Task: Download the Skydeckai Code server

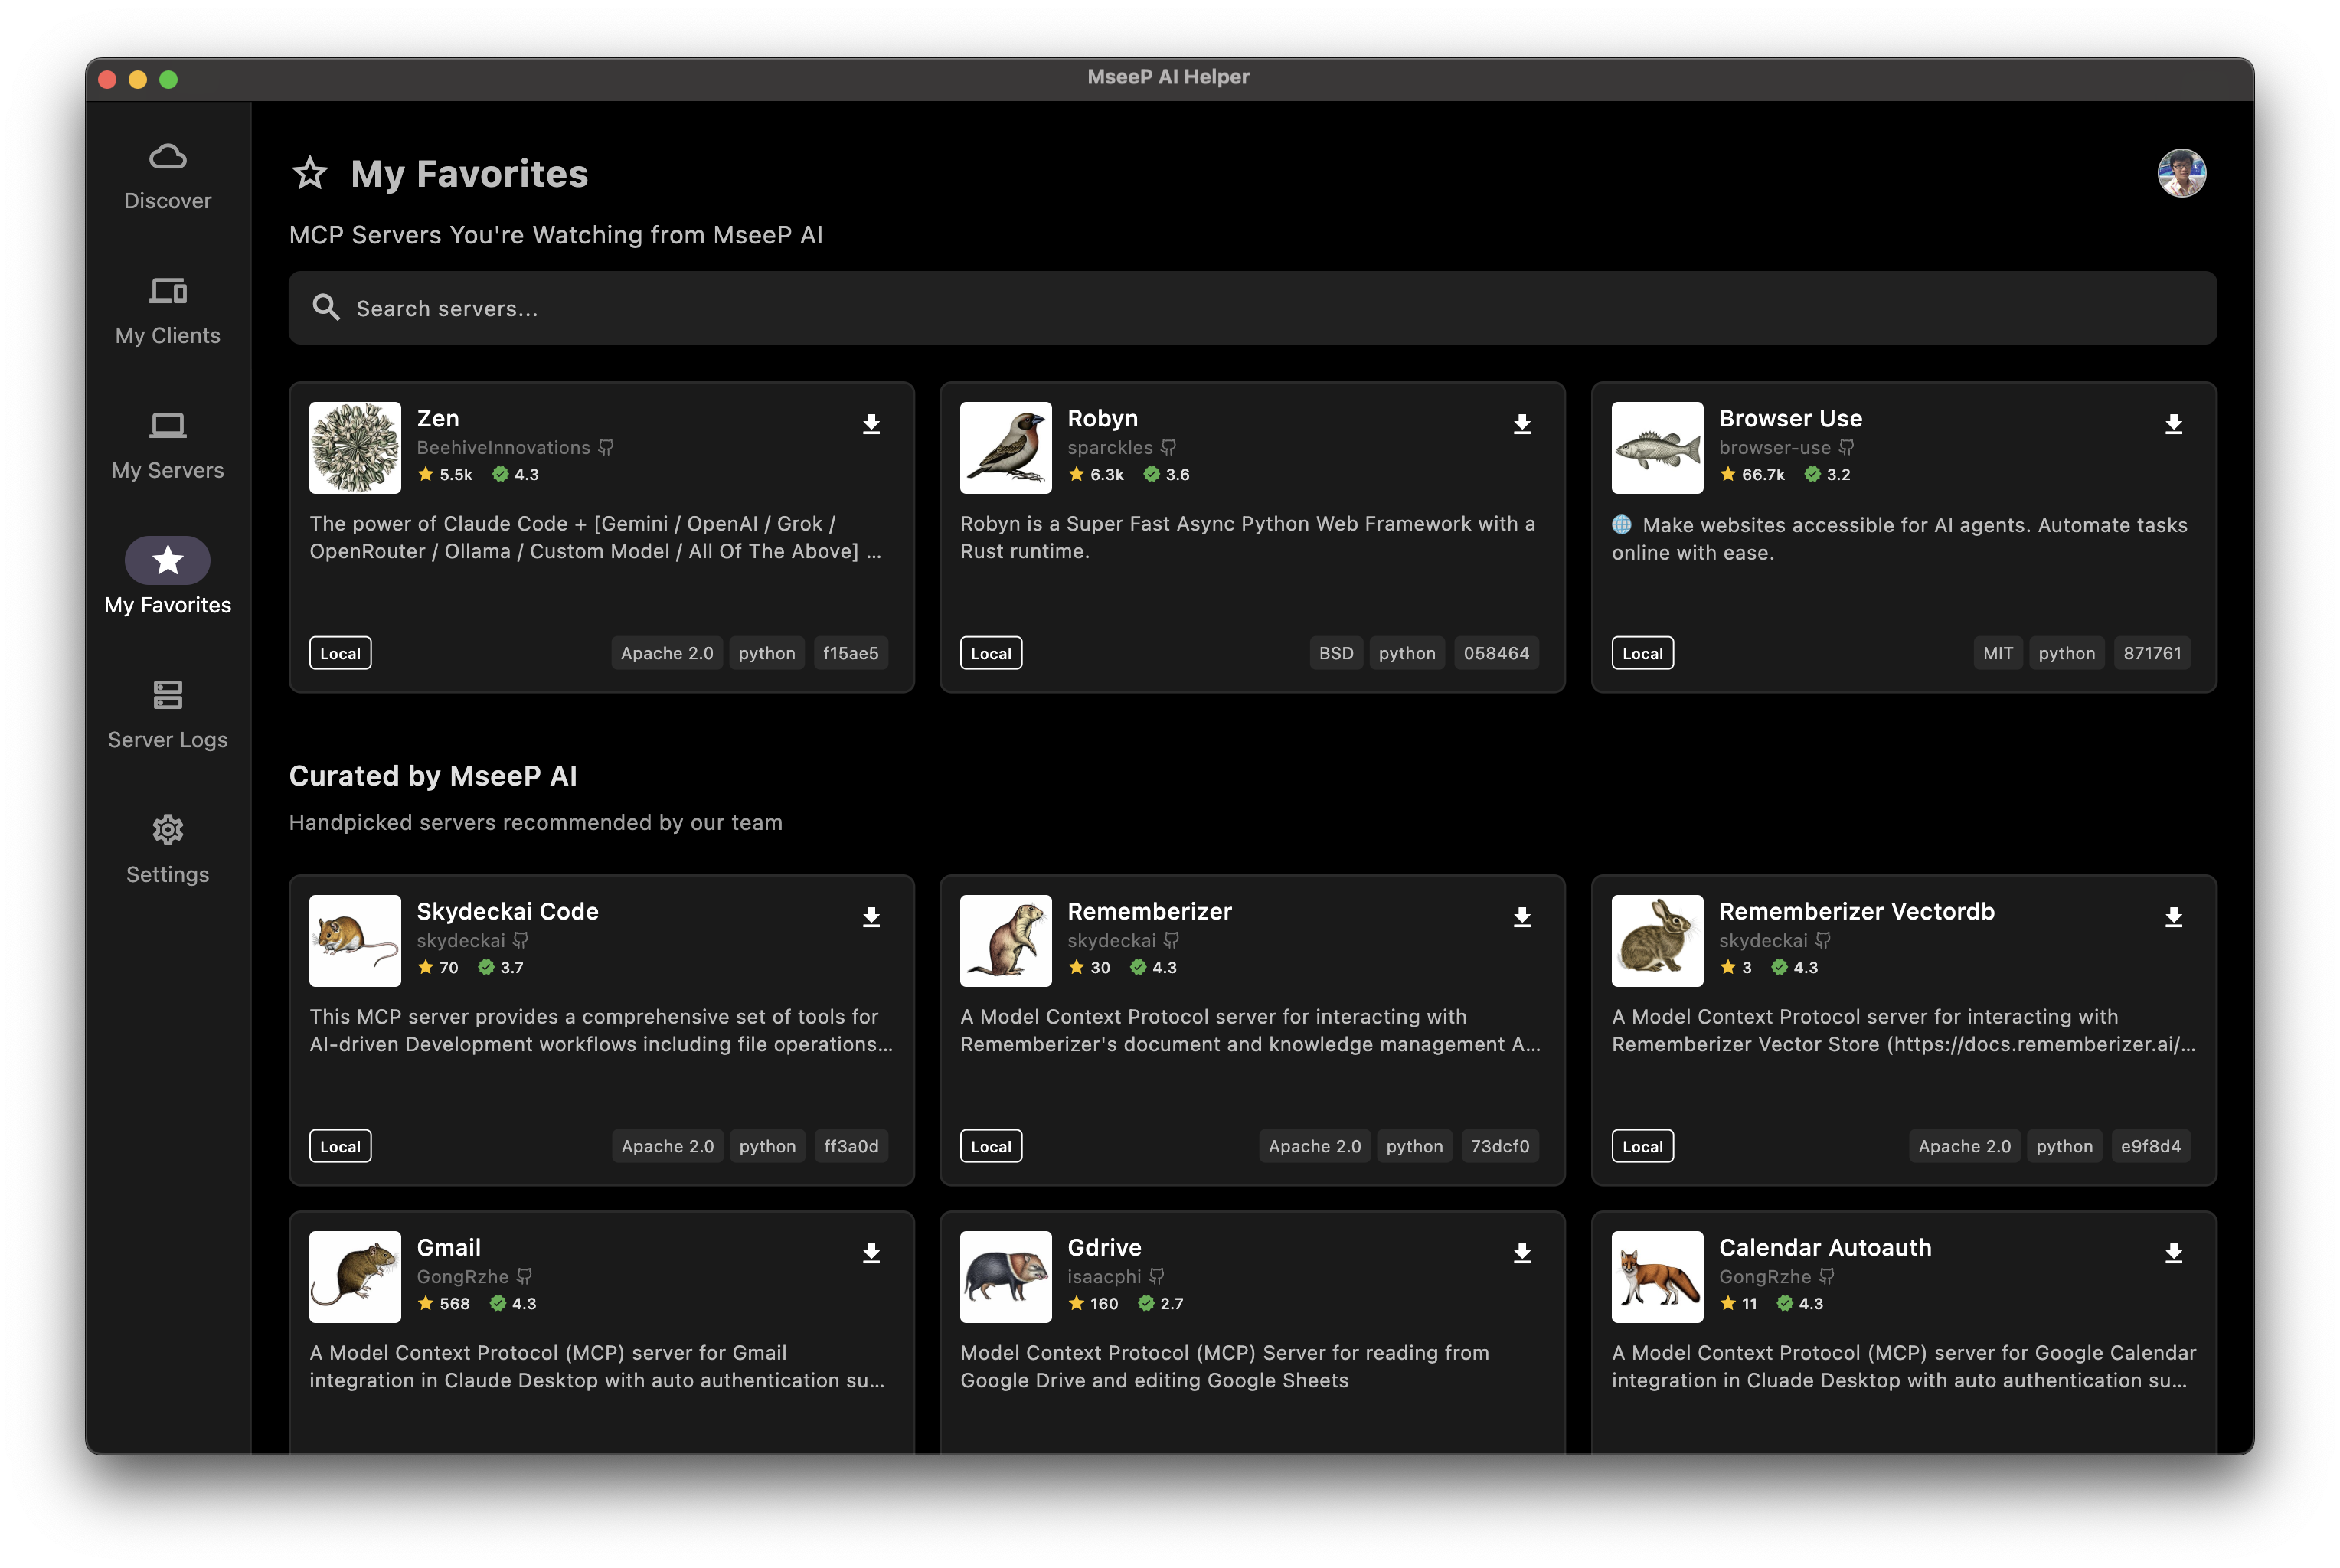Action: (x=871, y=917)
